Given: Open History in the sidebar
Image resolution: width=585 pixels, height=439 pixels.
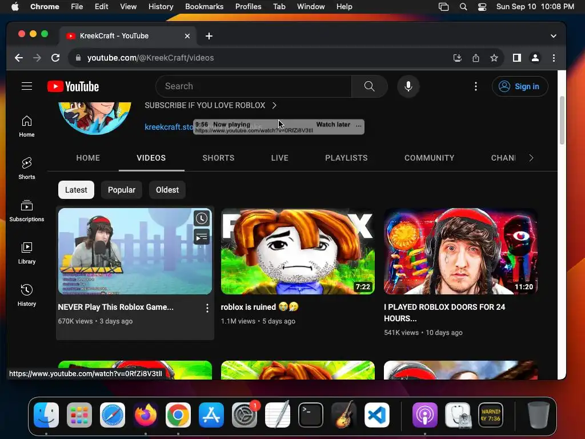Looking at the screenshot, I should 27,296.
